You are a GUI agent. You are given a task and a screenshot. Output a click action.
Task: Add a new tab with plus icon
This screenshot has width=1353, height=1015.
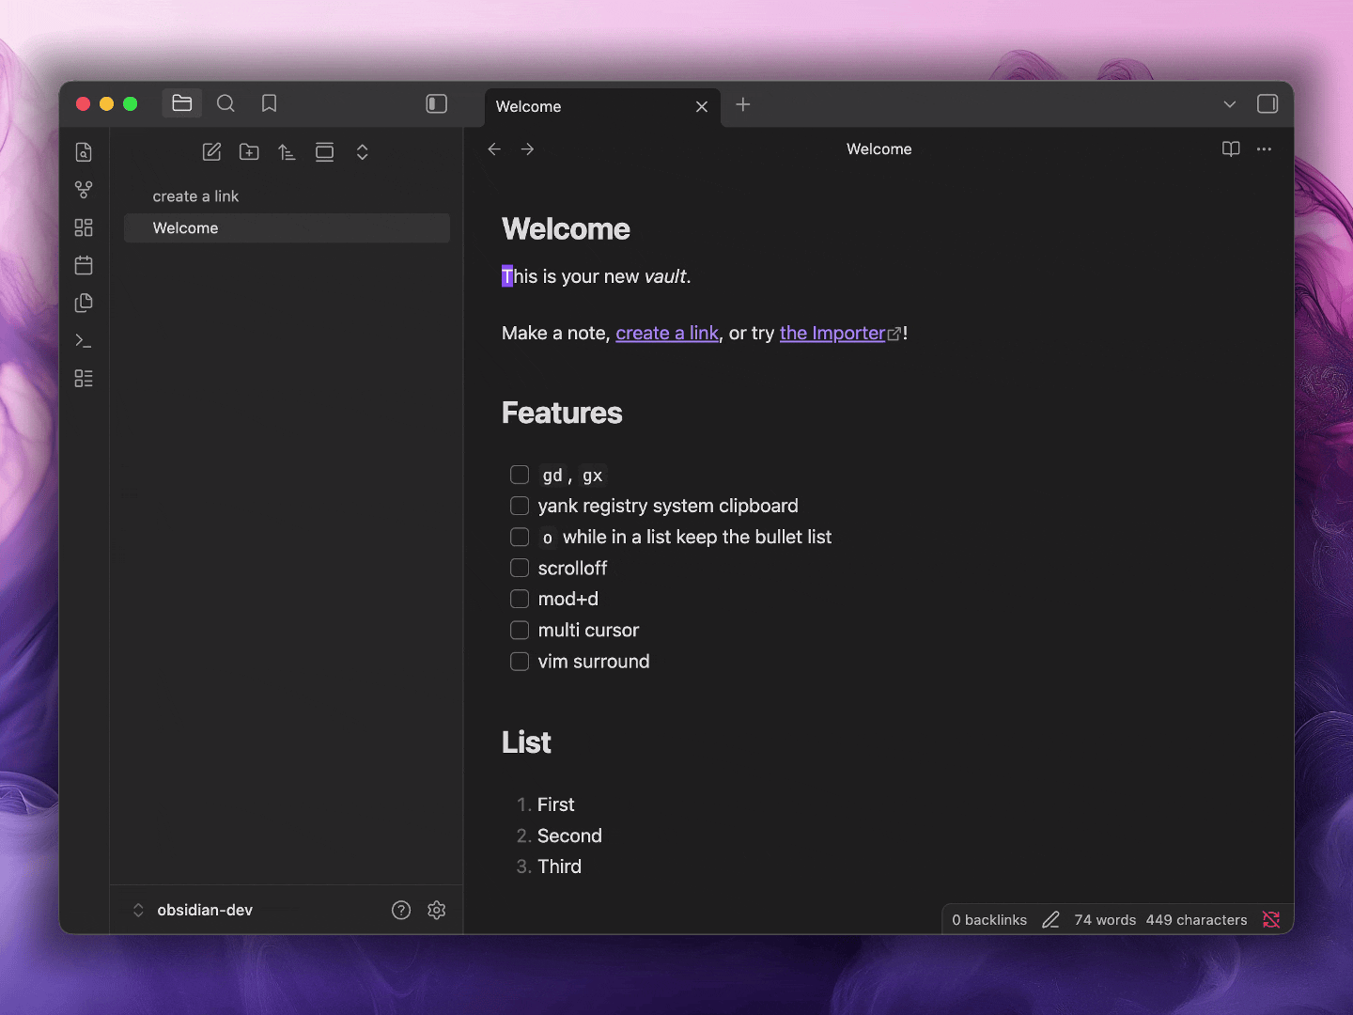pyautogui.click(x=743, y=104)
